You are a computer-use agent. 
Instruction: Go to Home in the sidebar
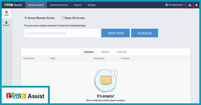[x=6, y=13]
